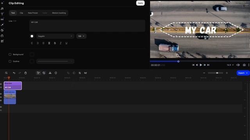Expand the Export button dropdown arrow
This screenshot has width=250, height=140.
point(247,73)
